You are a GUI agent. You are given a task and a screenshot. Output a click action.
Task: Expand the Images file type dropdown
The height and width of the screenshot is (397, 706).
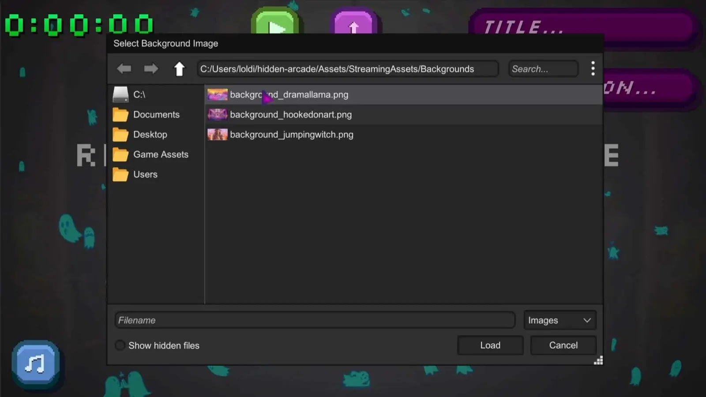click(560, 320)
